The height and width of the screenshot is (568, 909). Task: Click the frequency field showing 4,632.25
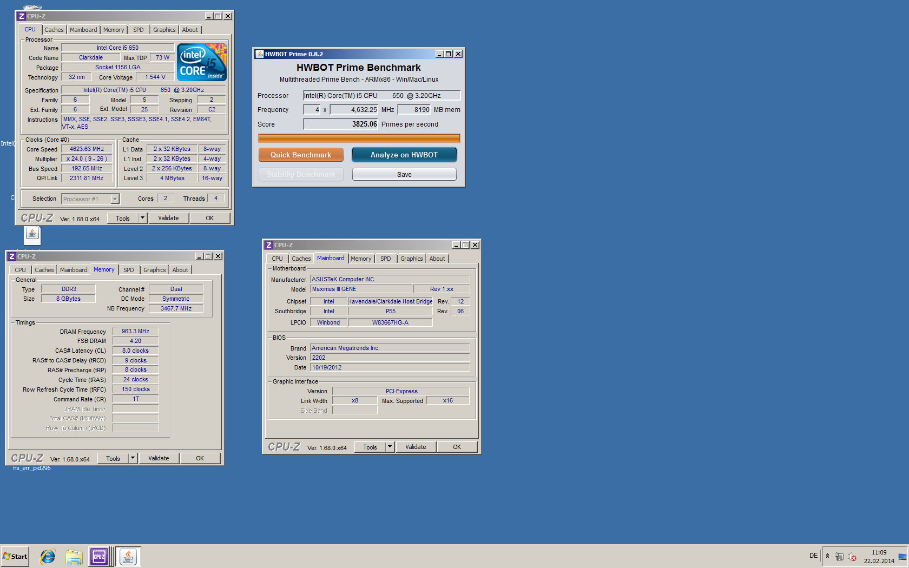354,110
